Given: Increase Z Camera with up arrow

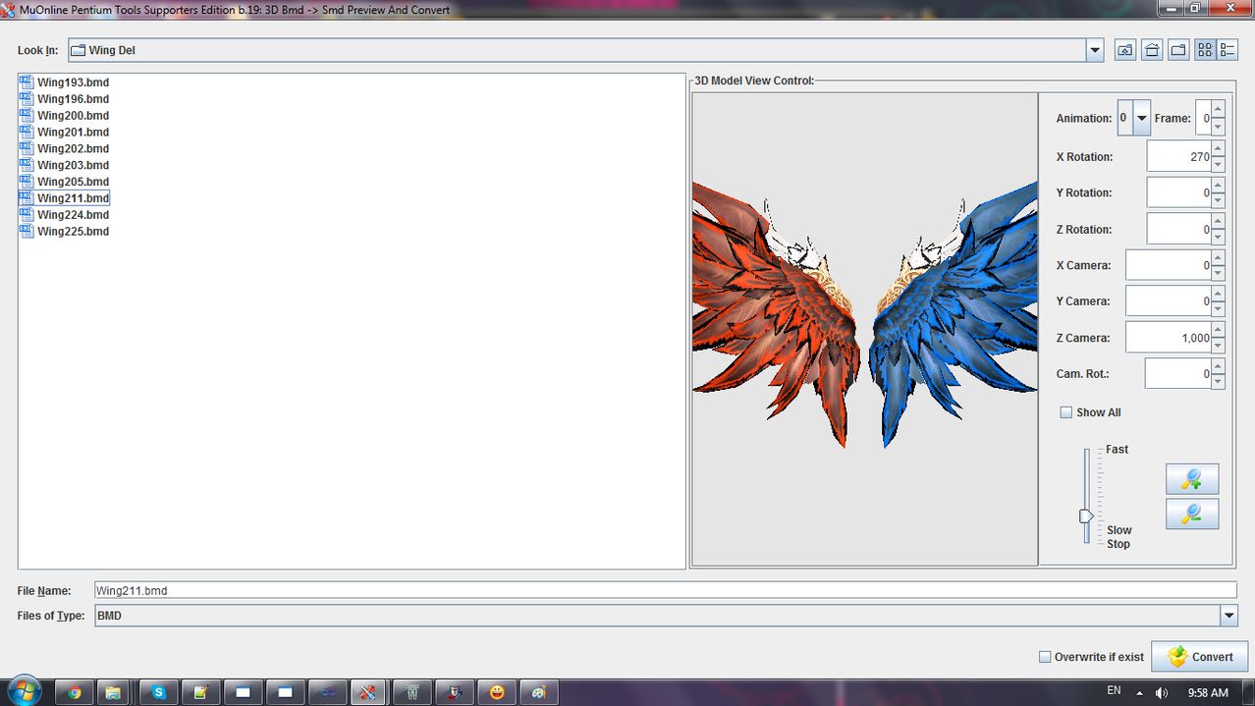Looking at the screenshot, I should [1218, 330].
